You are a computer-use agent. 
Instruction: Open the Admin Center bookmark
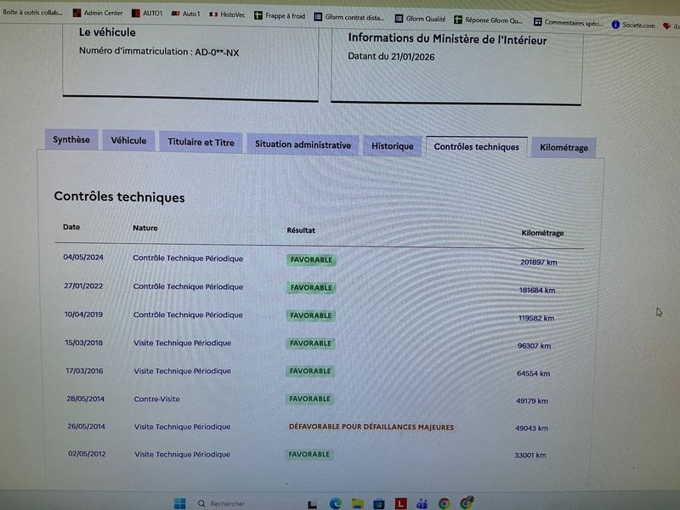[98, 13]
